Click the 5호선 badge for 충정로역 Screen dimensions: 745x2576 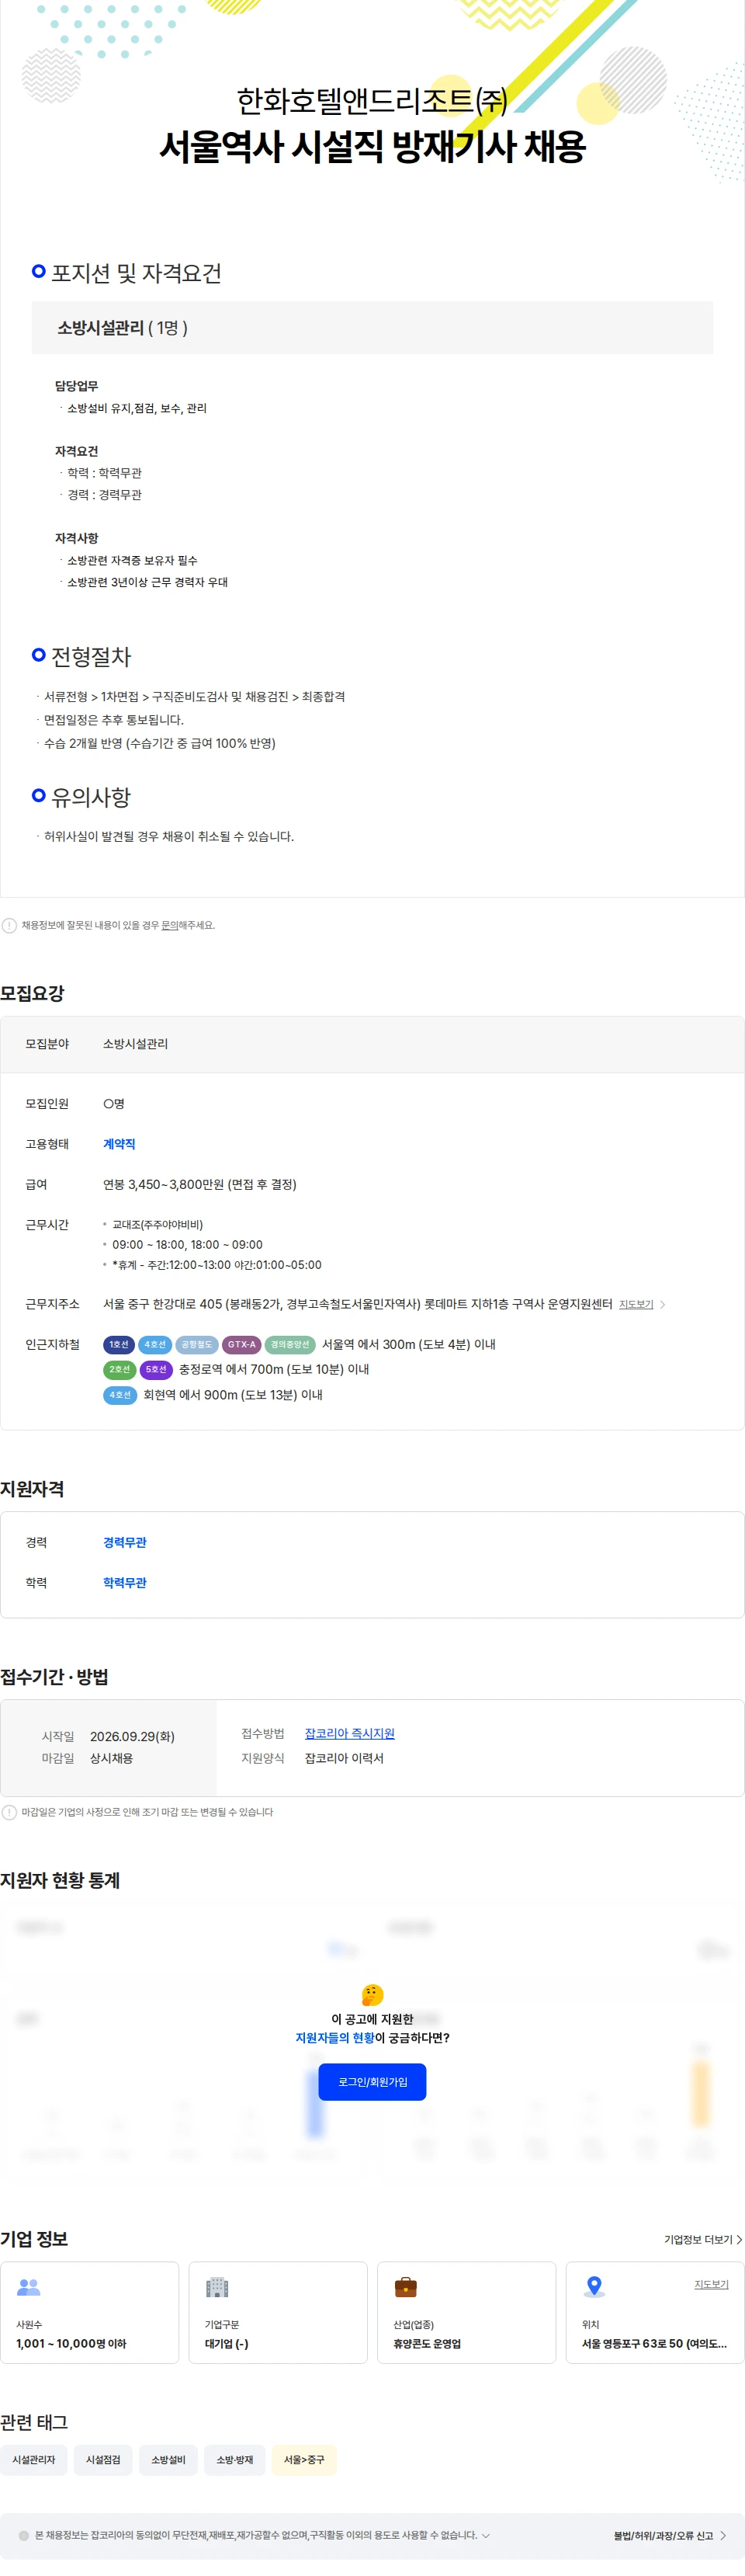click(156, 1369)
